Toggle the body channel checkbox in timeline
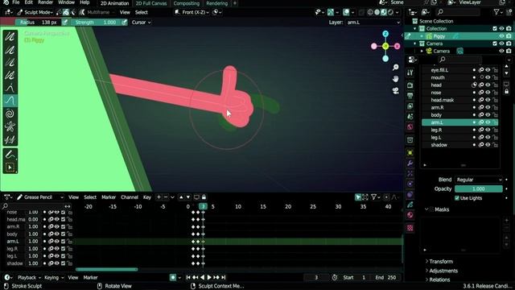Viewport: 515px width, 290px height. [63, 234]
